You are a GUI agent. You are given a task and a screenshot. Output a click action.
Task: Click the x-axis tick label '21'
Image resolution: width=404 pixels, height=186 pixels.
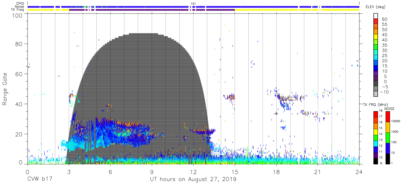click(317, 172)
